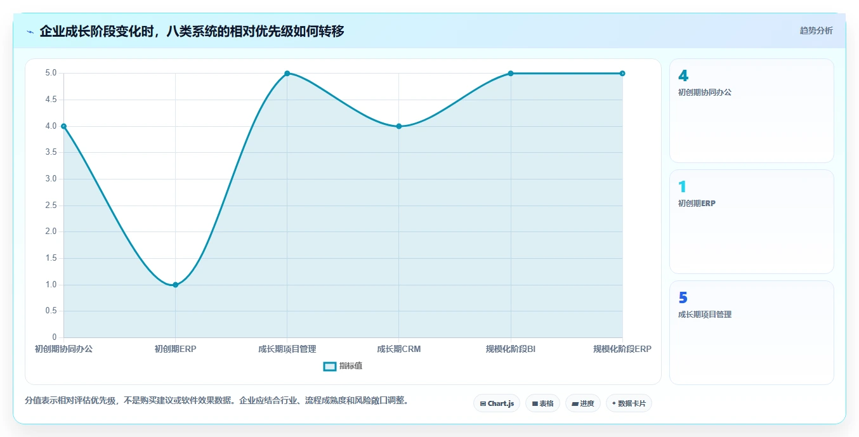
Task: Click the x-axis label 初创期ERP
Action: point(176,349)
